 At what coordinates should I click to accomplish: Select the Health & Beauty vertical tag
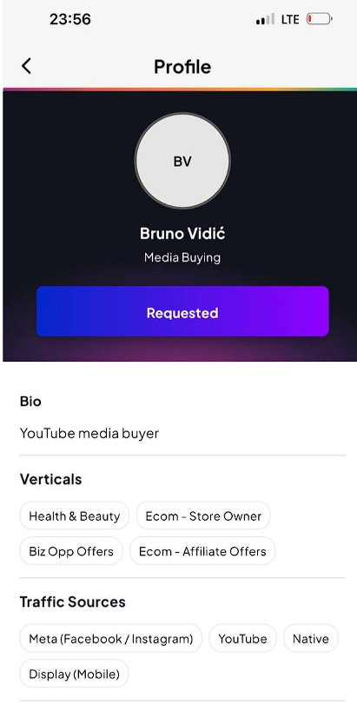75,515
